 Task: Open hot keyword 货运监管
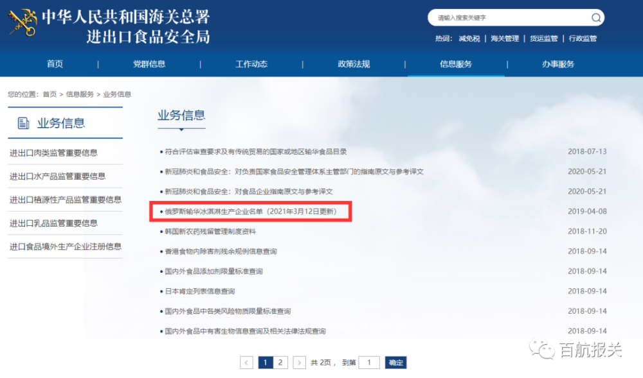544,39
